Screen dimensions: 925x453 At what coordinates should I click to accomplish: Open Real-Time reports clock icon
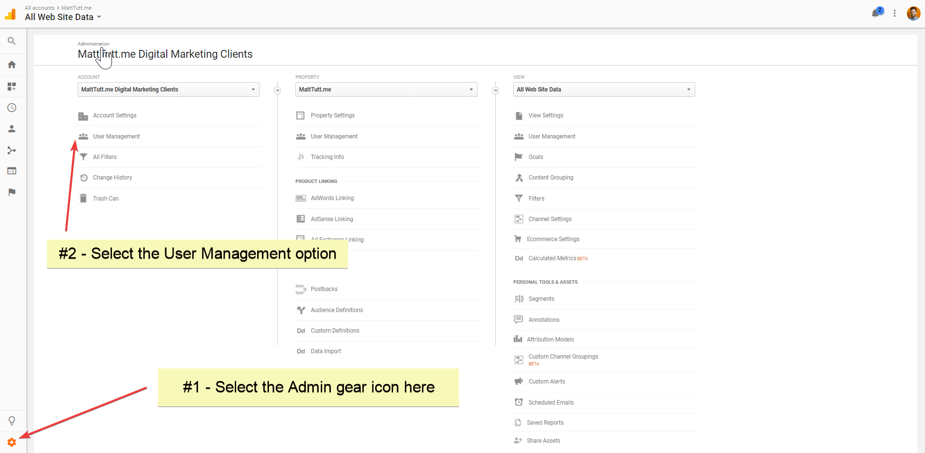tap(12, 108)
